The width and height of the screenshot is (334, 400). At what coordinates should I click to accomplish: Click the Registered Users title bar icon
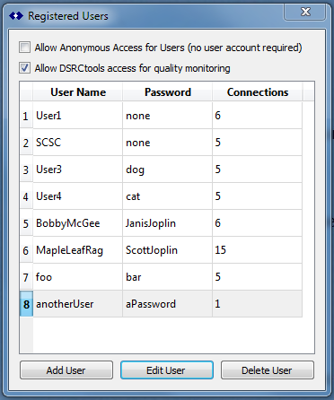point(16,15)
